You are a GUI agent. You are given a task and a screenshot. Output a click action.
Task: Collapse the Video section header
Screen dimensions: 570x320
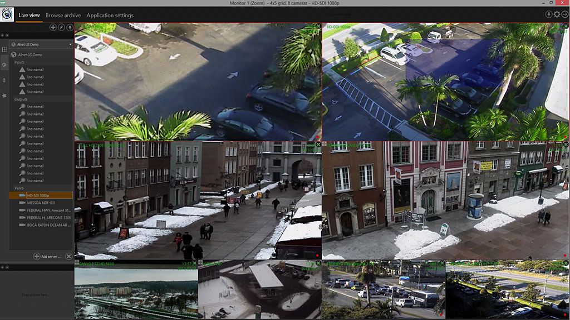tap(19, 188)
